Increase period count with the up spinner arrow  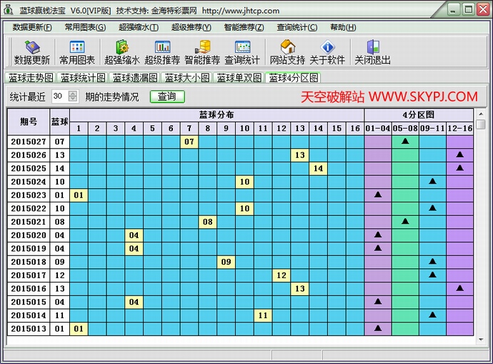pyautogui.click(x=72, y=94)
